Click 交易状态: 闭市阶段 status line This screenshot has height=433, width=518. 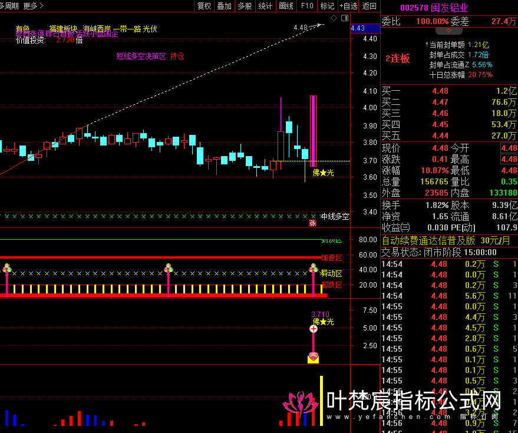(x=439, y=252)
